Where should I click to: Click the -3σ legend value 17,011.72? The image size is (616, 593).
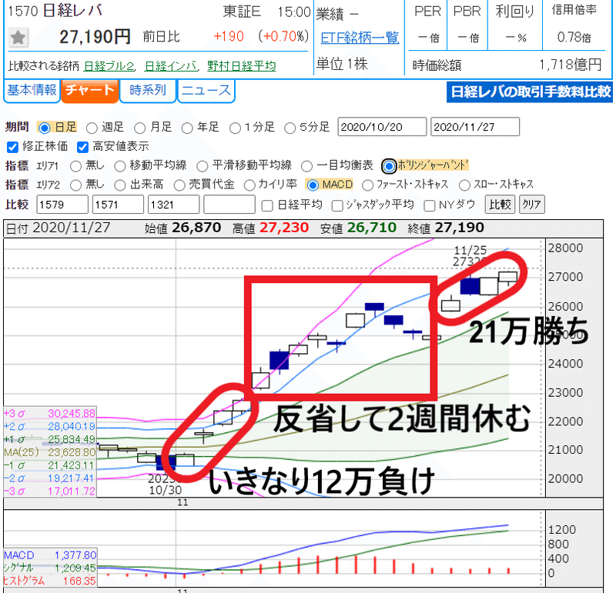pos(72,491)
